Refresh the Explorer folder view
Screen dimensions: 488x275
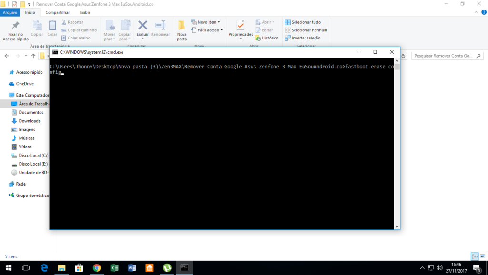click(x=403, y=56)
